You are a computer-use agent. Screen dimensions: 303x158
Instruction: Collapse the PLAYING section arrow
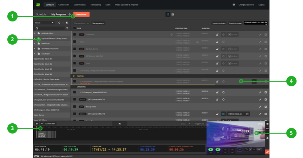[74, 76]
